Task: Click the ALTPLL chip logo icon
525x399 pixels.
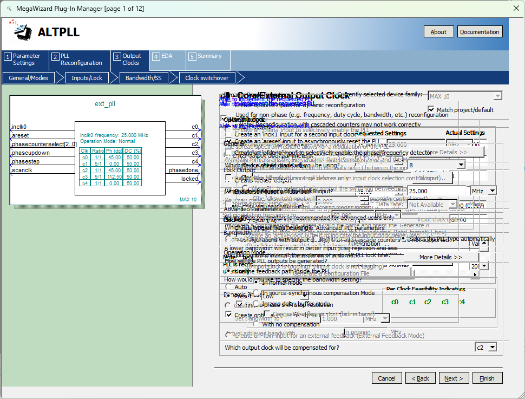Action: tap(22, 31)
